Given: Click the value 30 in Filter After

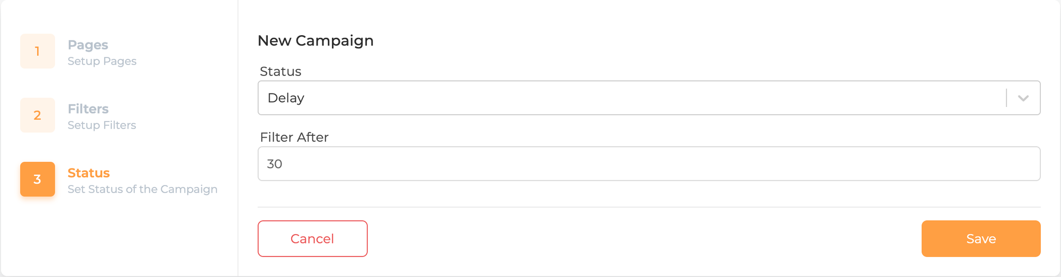Looking at the screenshot, I should [275, 164].
